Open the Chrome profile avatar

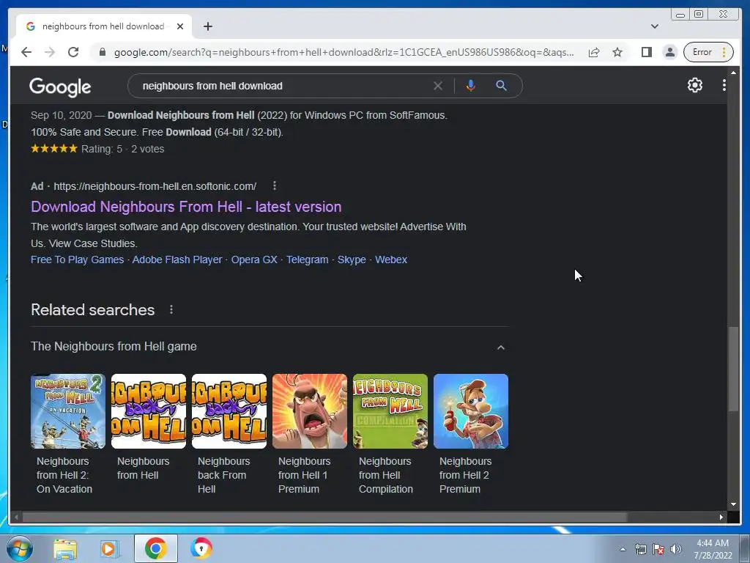[670, 52]
